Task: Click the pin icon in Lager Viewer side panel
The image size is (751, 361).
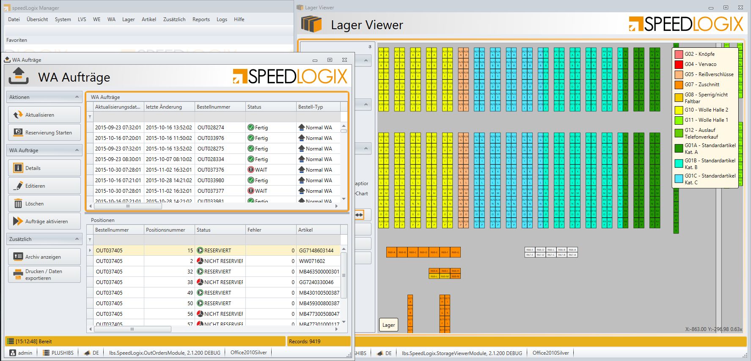Action: (370, 46)
